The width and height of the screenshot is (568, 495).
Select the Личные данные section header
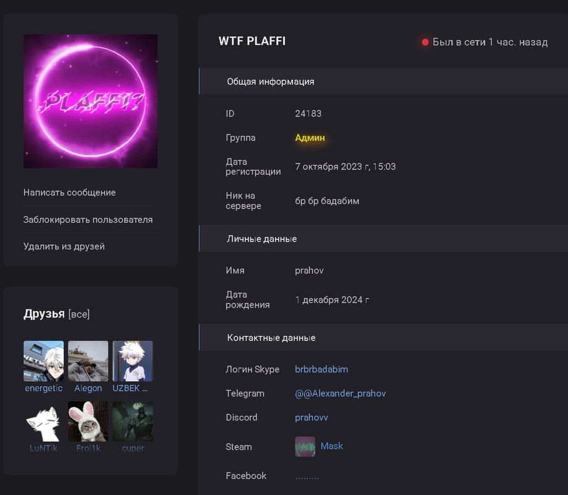(383, 239)
